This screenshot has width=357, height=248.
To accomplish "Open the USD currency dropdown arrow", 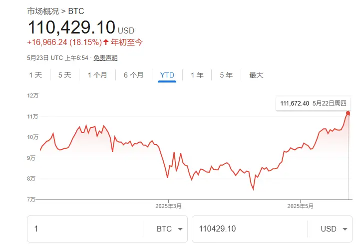I will [x=344, y=229].
